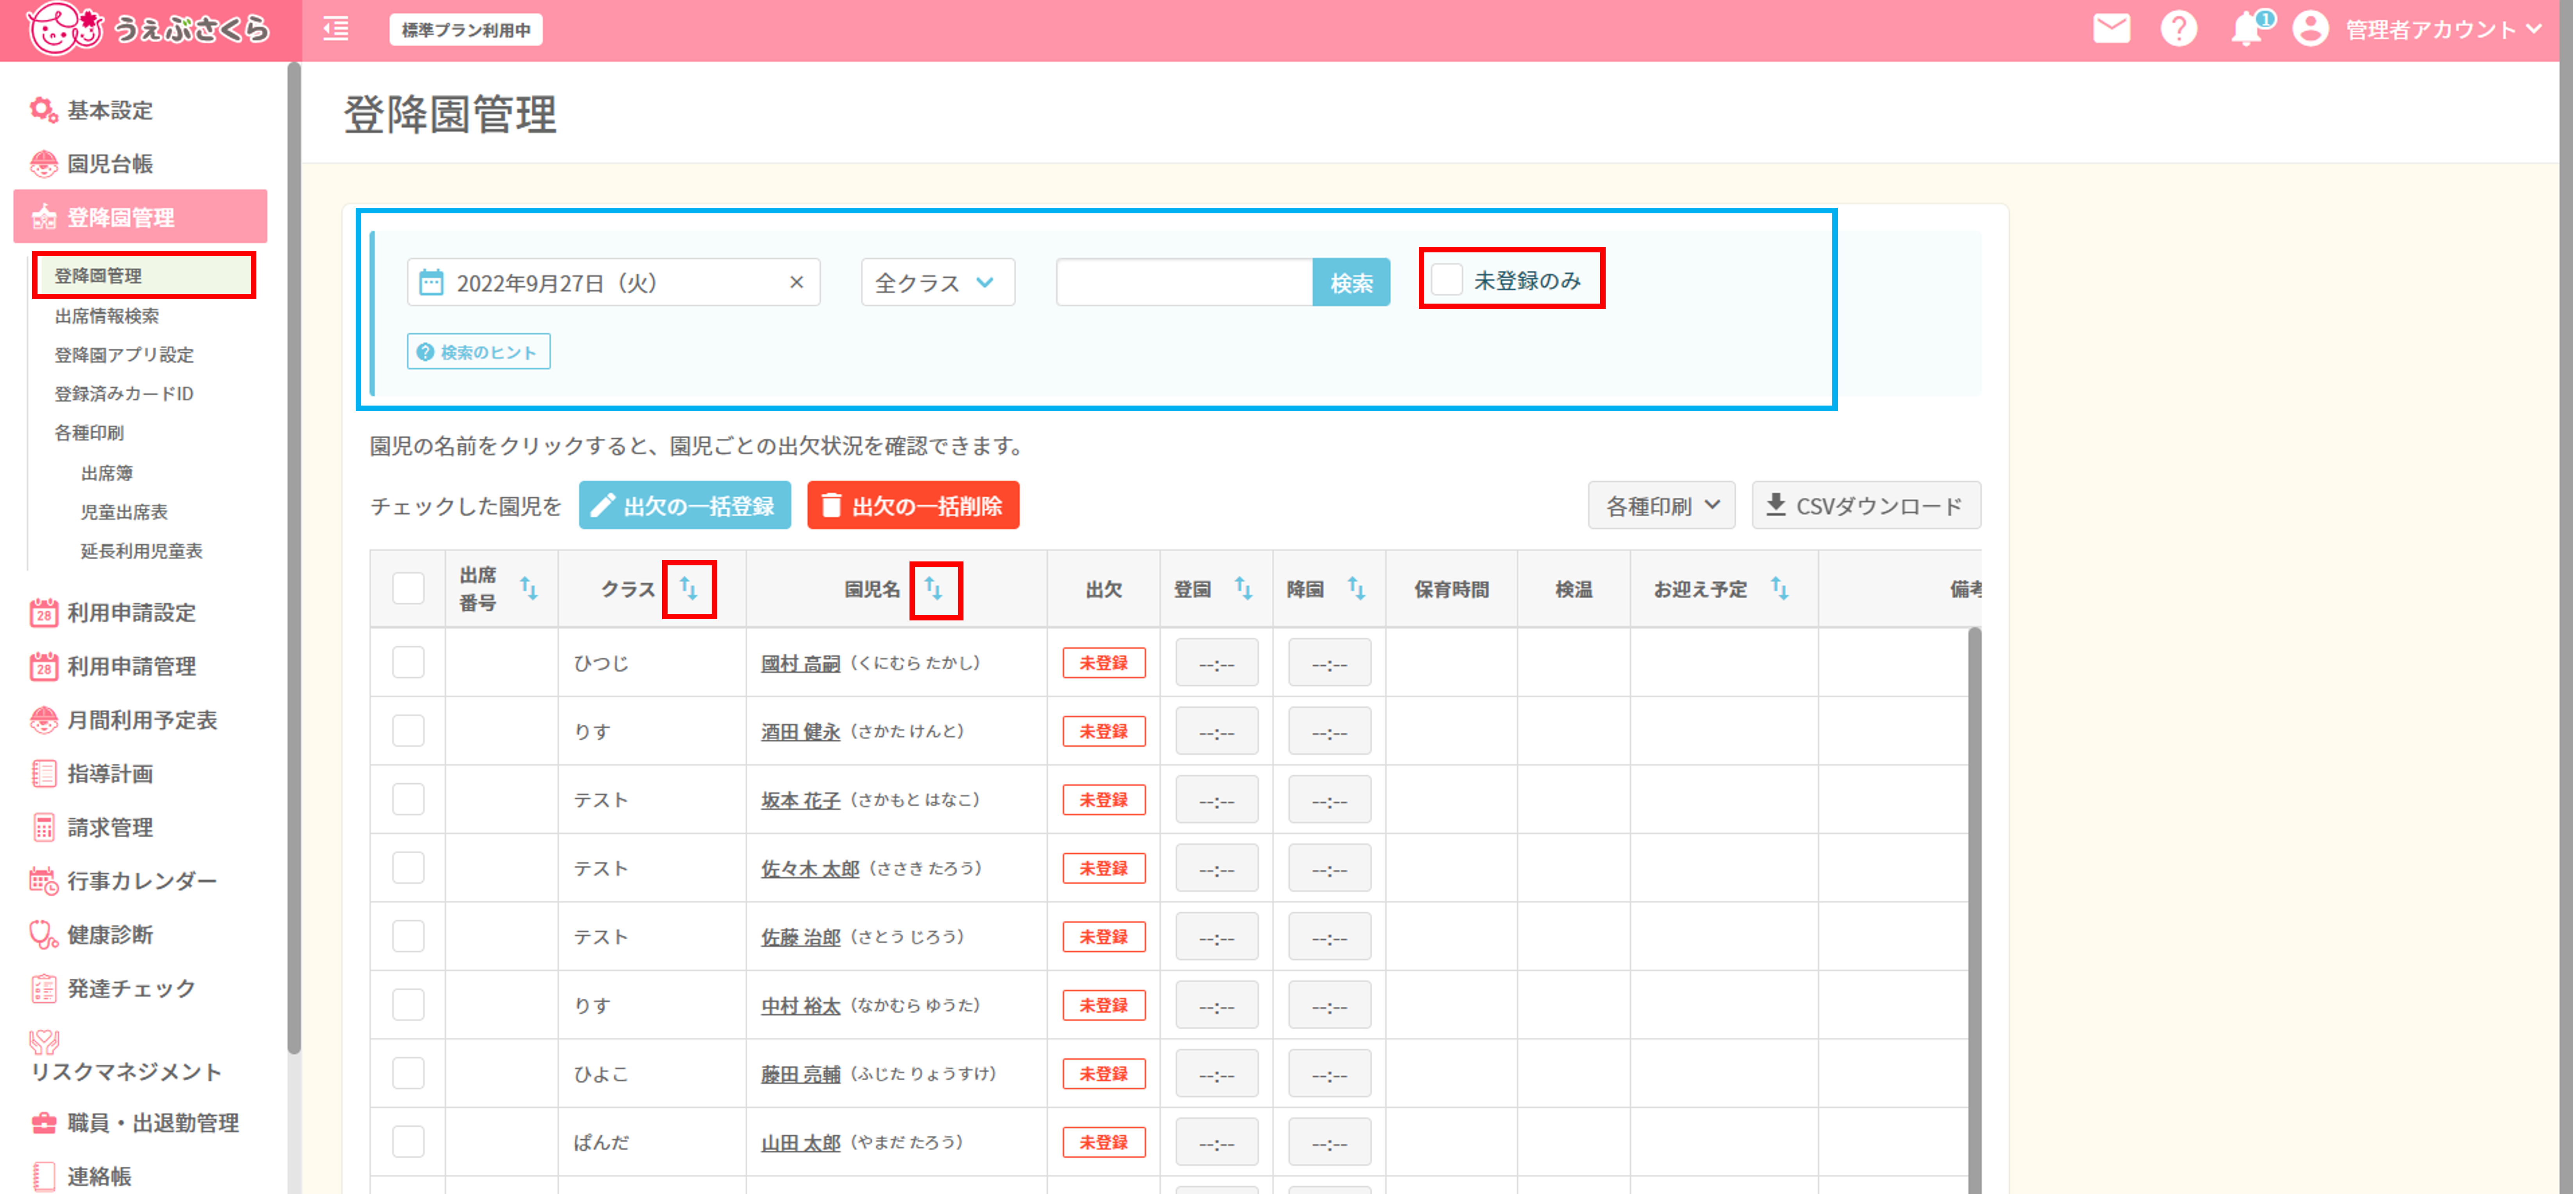Open the date picker field 2022年9月27日
This screenshot has width=2573, height=1194.
613,282
